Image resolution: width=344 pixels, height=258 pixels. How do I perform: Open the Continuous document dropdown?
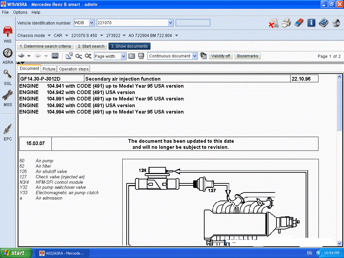pos(195,56)
